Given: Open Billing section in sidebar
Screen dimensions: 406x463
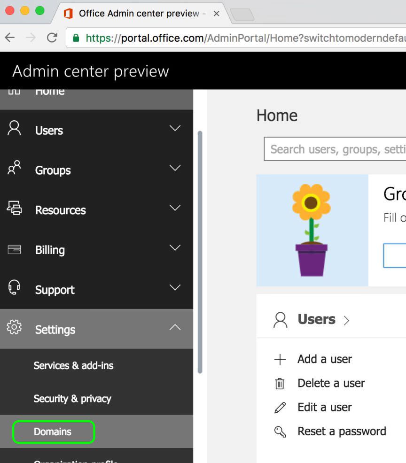Looking at the screenshot, I should click(x=96, y=249).
